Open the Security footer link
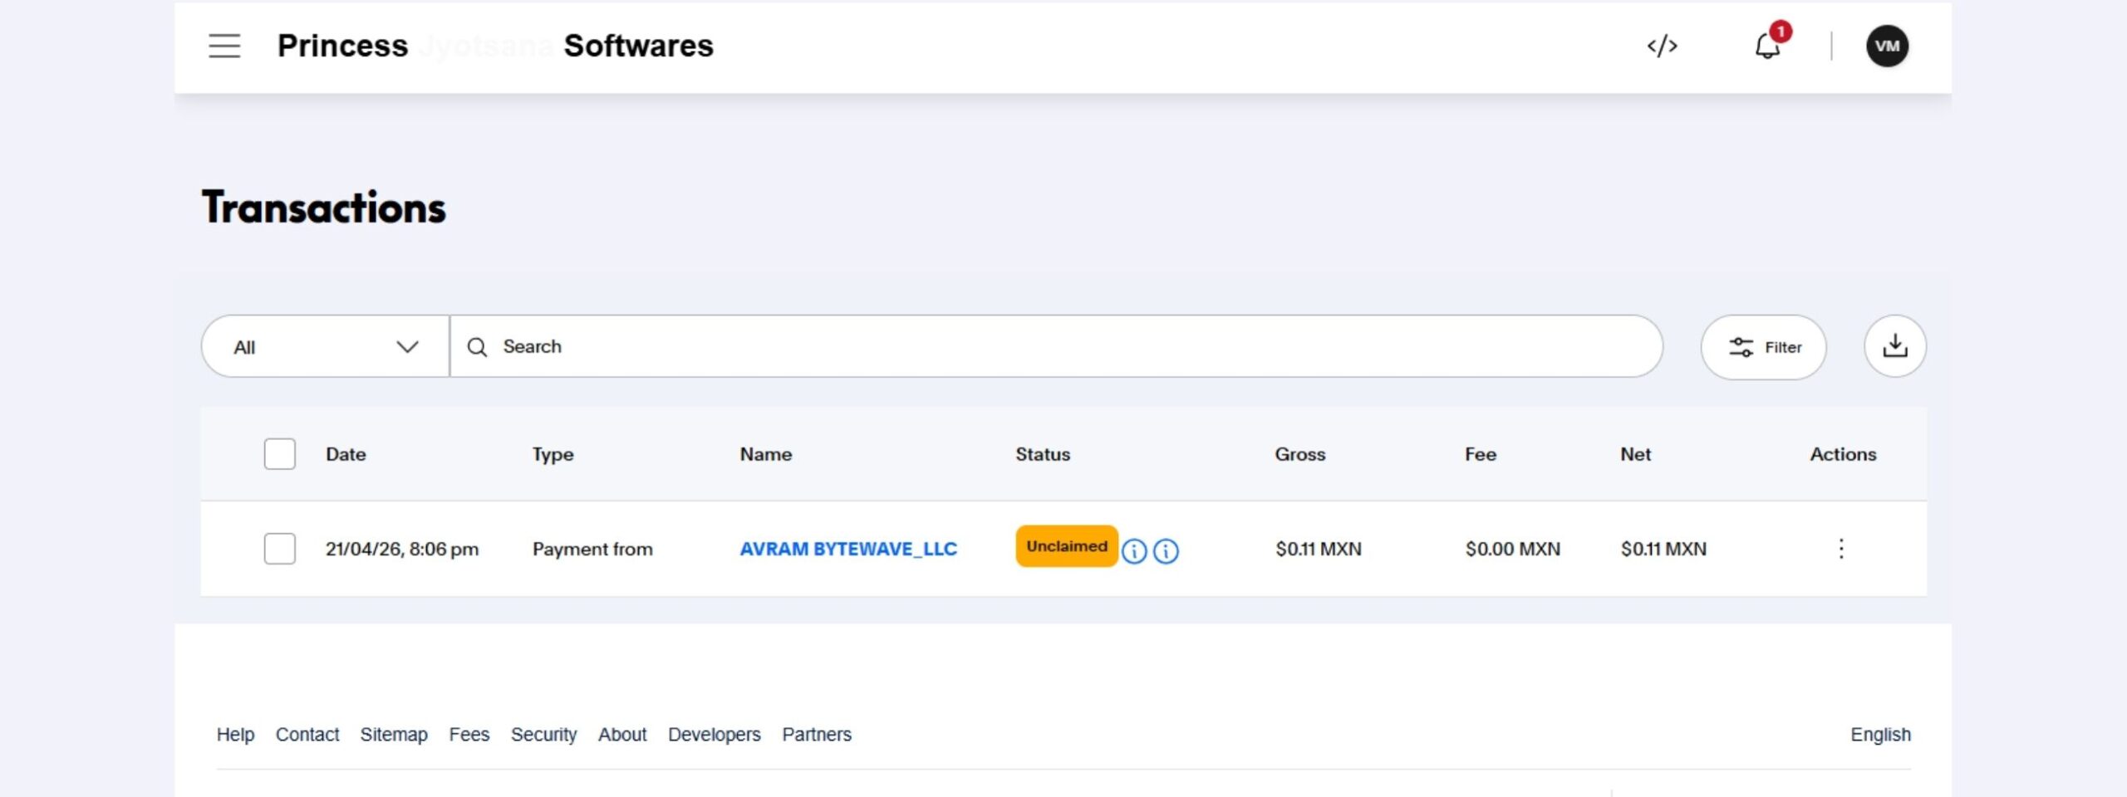Image resolution: width=2127 pixels, height=797 pixels. click(x=543, y=735)
